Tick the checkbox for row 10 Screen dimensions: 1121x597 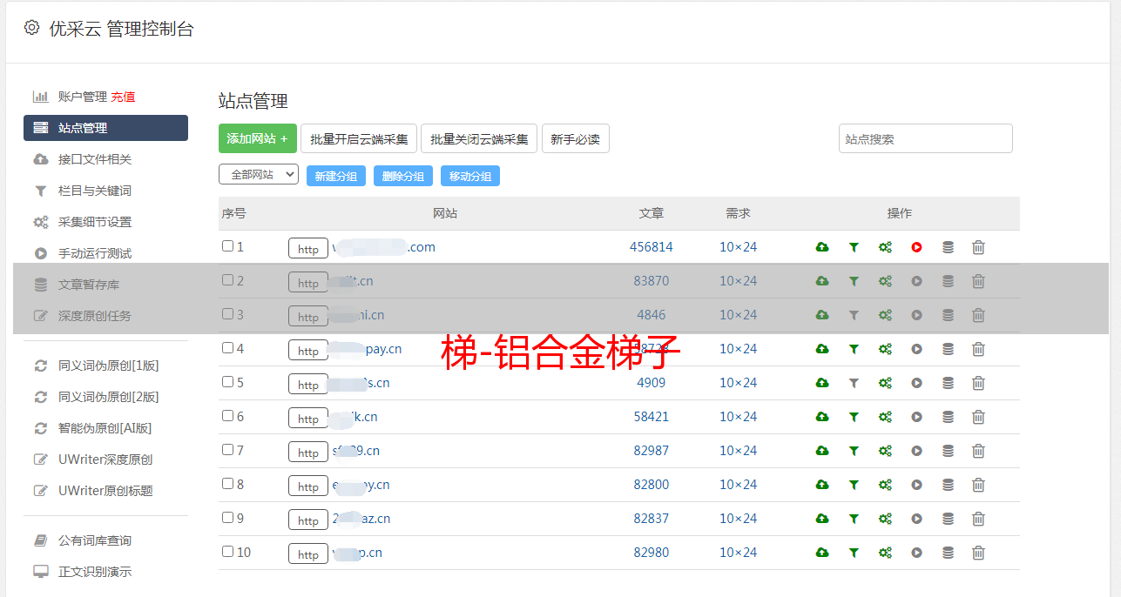[x=227, y=552]
